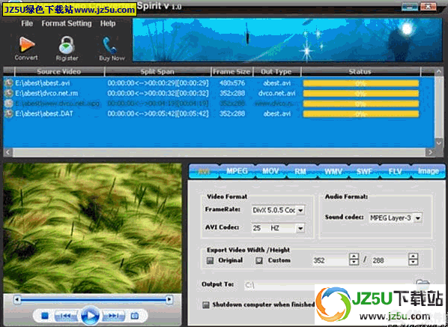
Task: Step preview forward with slider right arrow
Action: [169, 299]
